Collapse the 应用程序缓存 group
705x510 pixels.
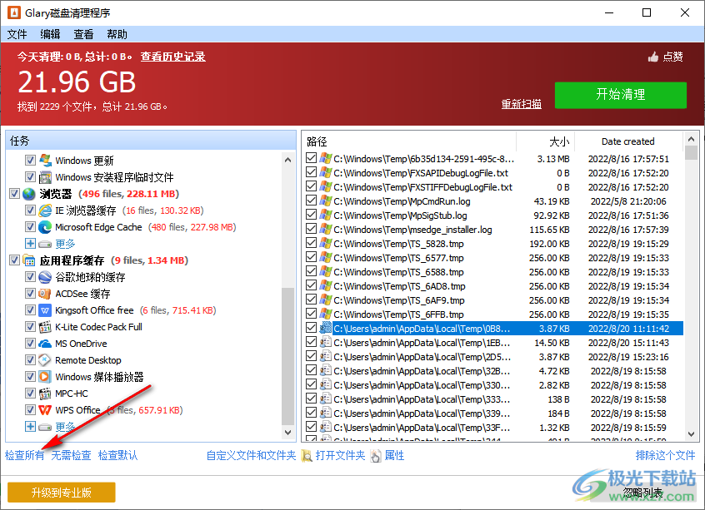14,260
